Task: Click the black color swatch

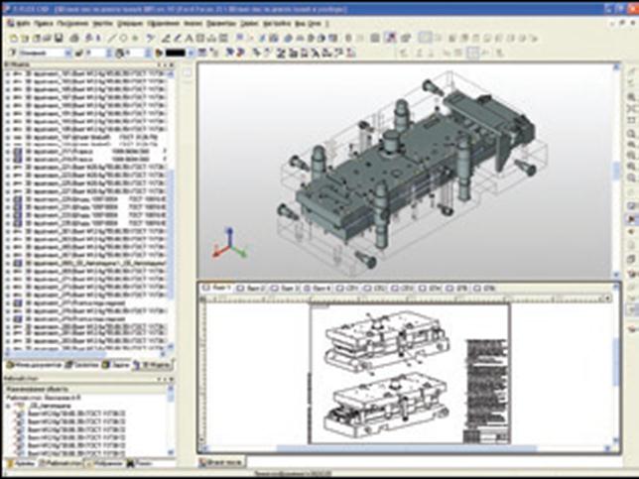Action: [176, 53]
